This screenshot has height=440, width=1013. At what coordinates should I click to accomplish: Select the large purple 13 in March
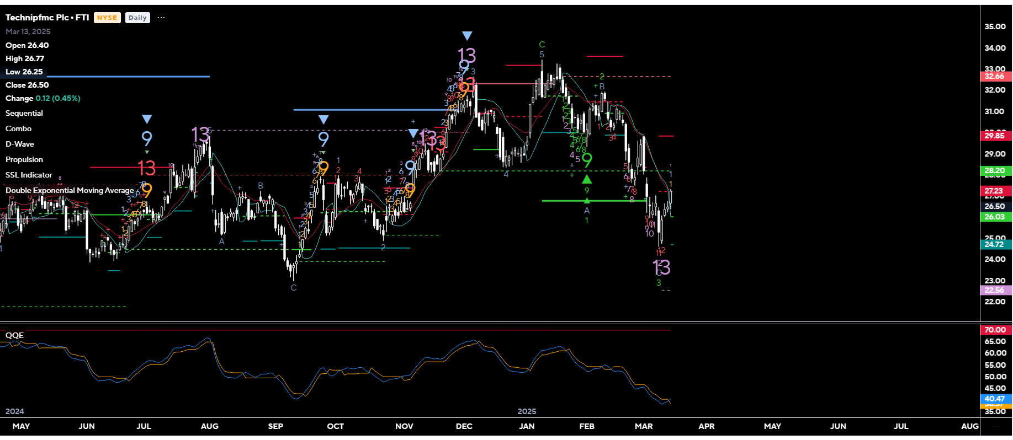[661, 268]
